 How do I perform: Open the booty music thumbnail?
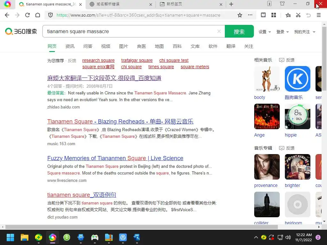click(267, 79)
